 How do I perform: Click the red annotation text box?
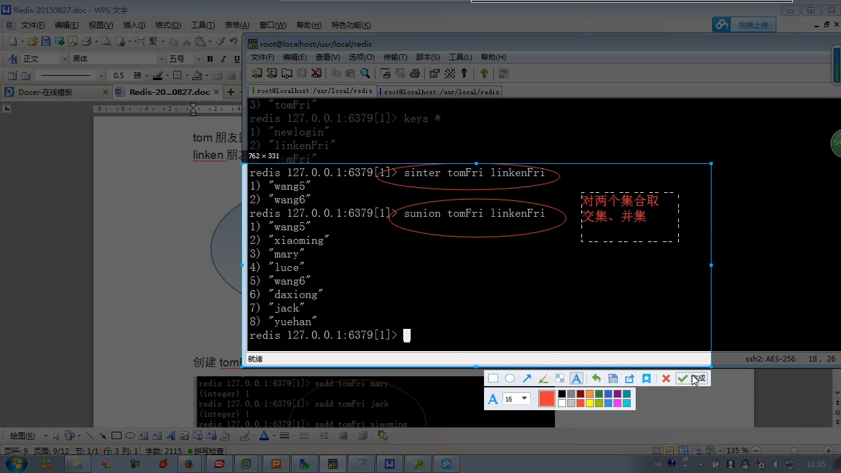(x=630, y=217)
